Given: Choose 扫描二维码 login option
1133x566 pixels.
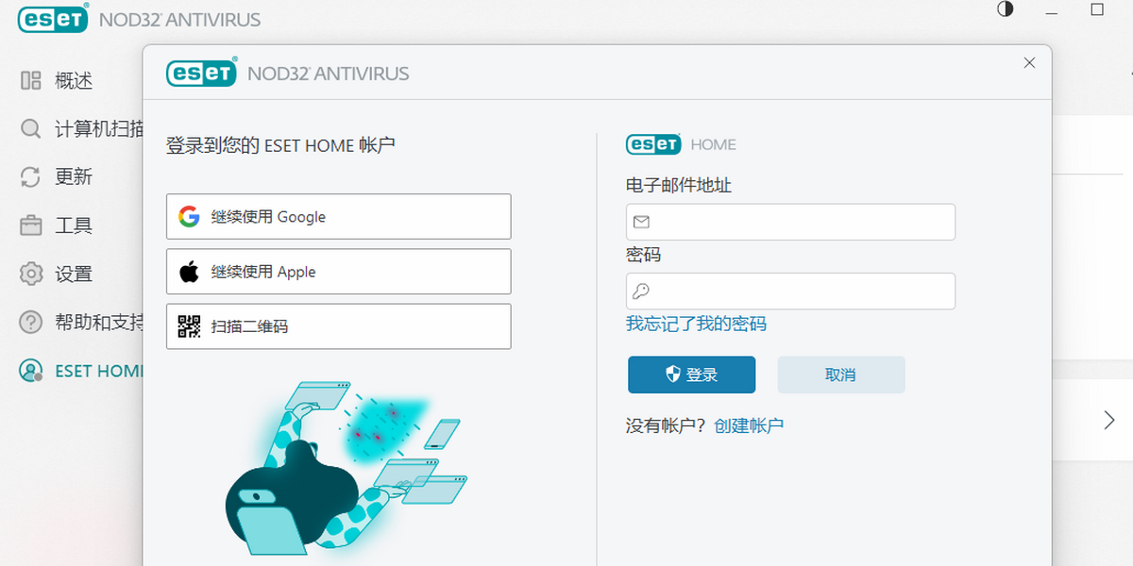Looking at the screenshot, I should (x=339, y=326).
